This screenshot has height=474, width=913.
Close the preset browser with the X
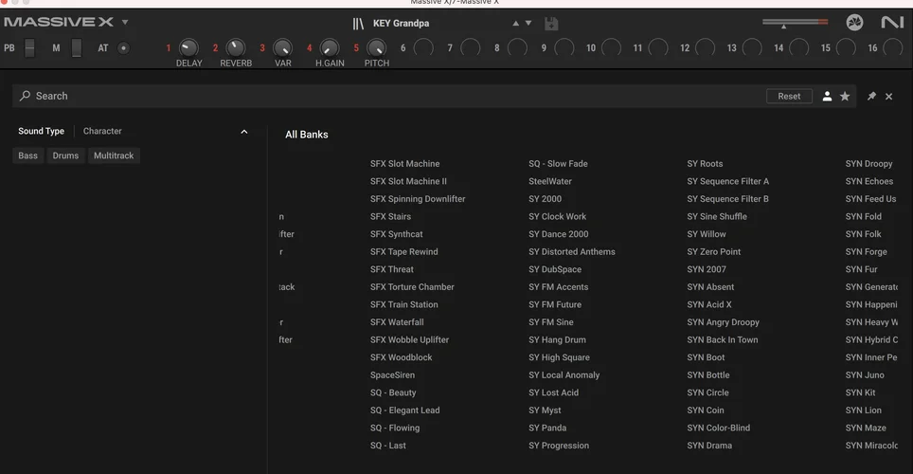coord(889,97)
